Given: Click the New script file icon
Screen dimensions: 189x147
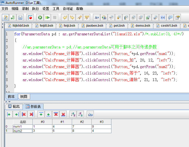Looking at the screenshot, I should 5,18.
